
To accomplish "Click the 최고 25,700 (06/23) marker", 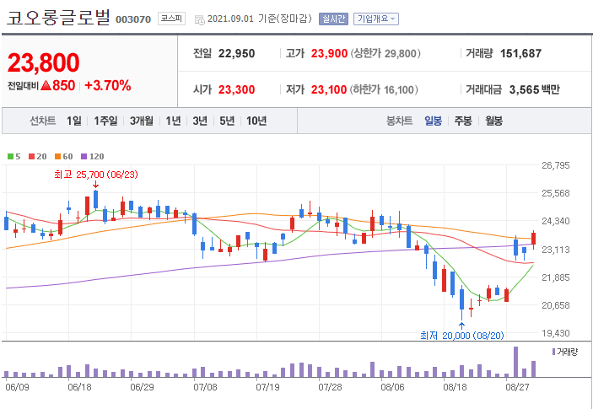I will click(96, 175).
